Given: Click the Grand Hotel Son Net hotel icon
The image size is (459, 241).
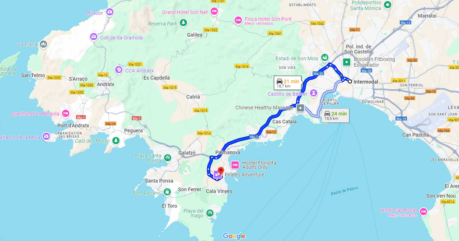Looking at the screenshot, I should pos(214,11).
